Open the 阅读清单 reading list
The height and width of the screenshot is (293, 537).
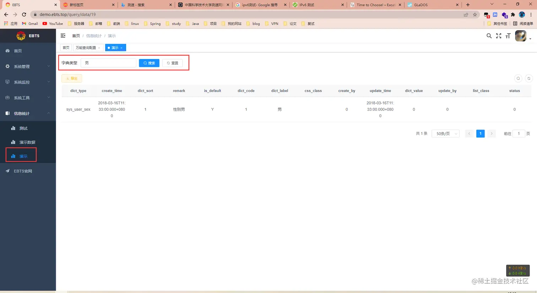(x=523, y=24)
